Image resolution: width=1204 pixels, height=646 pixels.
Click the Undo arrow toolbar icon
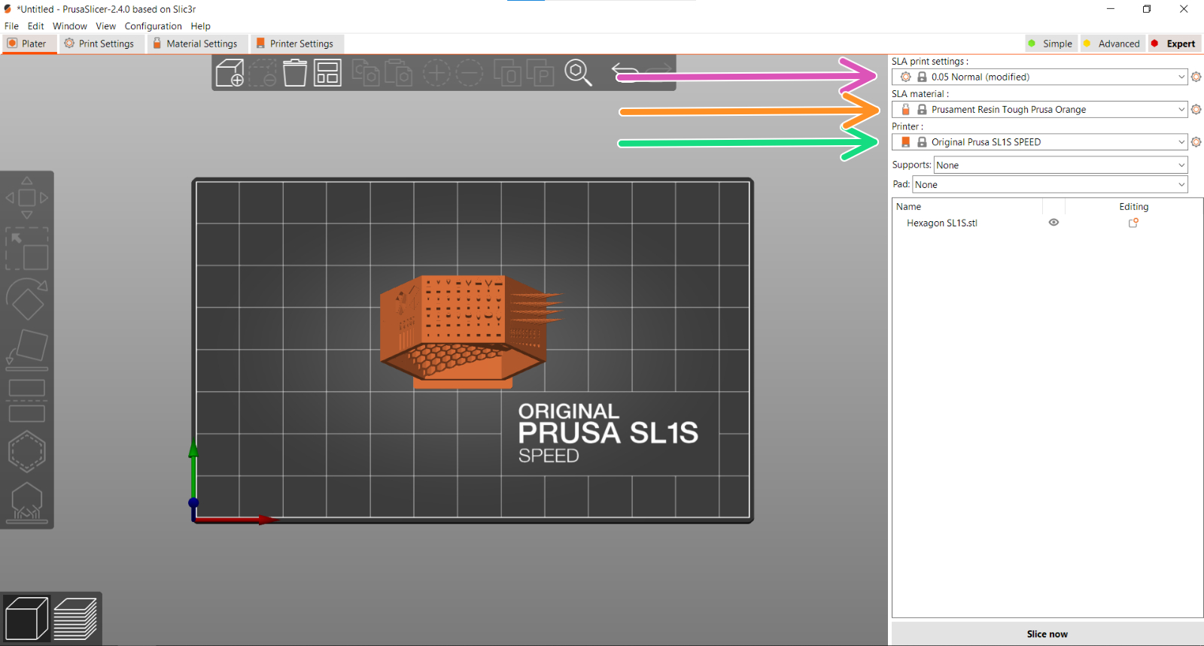pyautogui.click(x=626, y=71)
